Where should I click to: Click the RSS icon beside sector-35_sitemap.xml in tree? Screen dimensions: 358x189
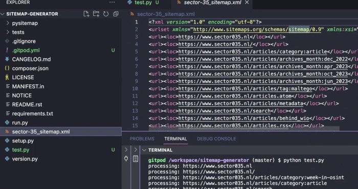7,132
